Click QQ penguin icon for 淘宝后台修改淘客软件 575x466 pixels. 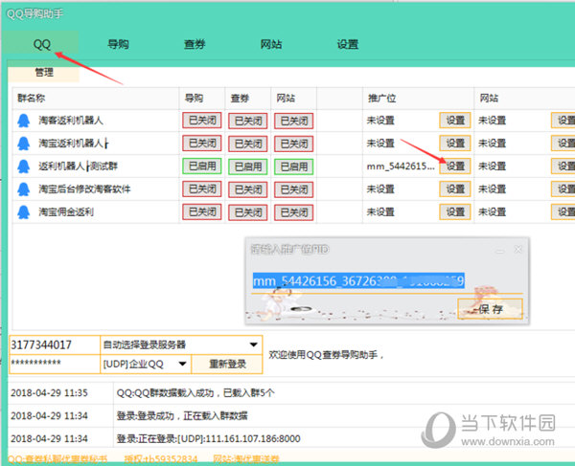pyautogui.click(x=24, y=189)
